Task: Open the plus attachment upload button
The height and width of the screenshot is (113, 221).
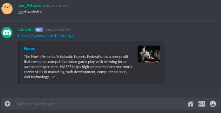Action: click(8, 104)
